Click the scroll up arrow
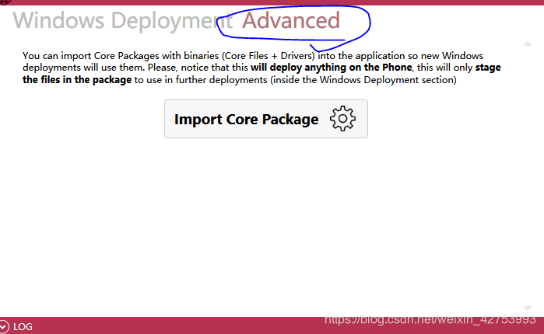The image size is (544, 334). 528,43
